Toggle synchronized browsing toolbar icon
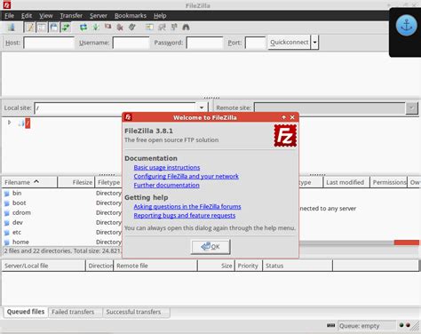 click(174, 28)
